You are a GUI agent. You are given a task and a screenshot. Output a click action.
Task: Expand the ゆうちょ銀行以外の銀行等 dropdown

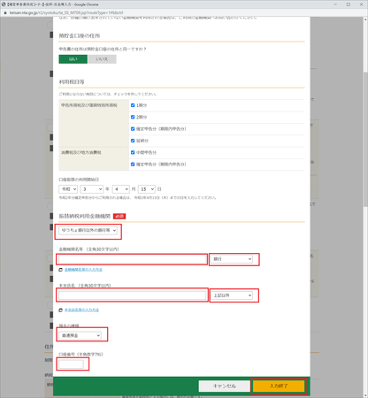coord(88,230)
